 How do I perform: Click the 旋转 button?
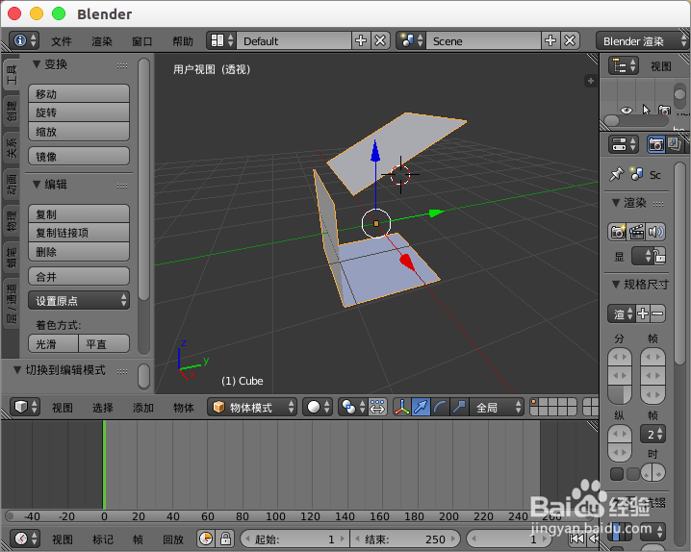pyautogui.click(x=79, y=113)
